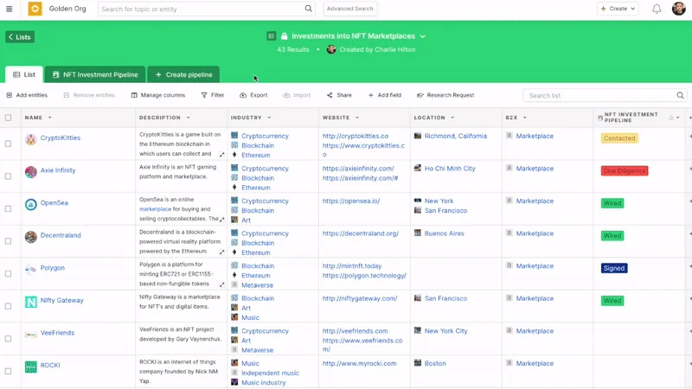Select the CryptoKitties row checkbox
Screen dimensions: 692x389
pos(9,143)
